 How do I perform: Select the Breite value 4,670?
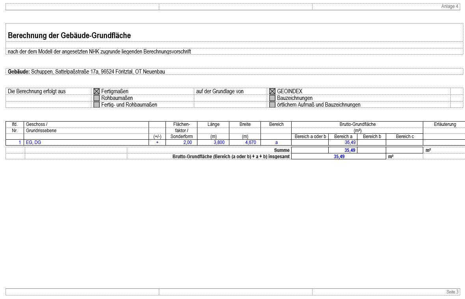[x=245, y=142]
